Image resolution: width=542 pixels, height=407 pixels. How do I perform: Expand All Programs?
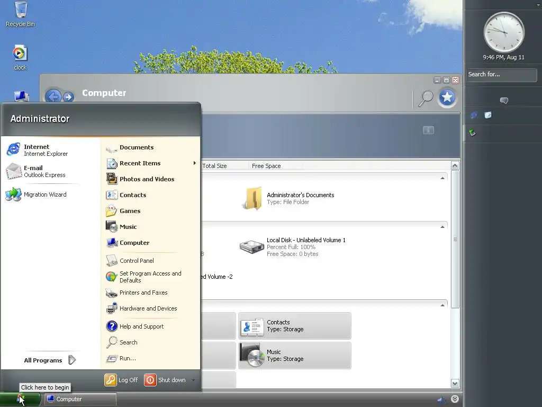pos(50,360)
